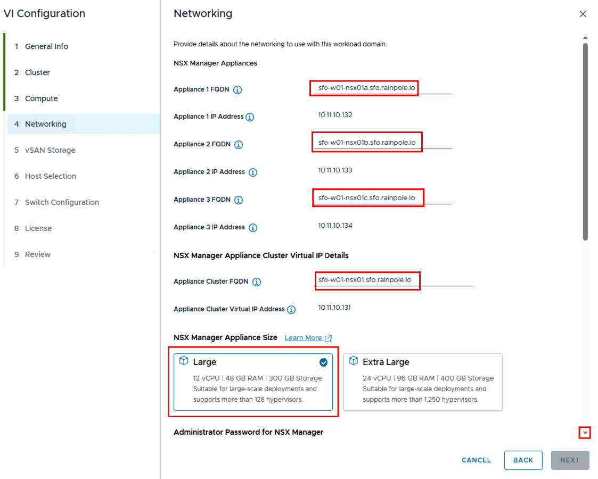This screenshot has height=479, width=598.
Task: Open the Learn More link
Action: tap(304, 337)
